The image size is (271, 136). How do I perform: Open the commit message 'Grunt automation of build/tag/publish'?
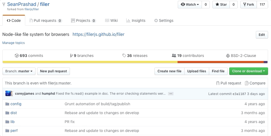pos(97,104)
